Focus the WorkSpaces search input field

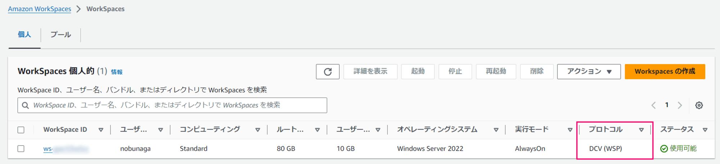point(172,105)
